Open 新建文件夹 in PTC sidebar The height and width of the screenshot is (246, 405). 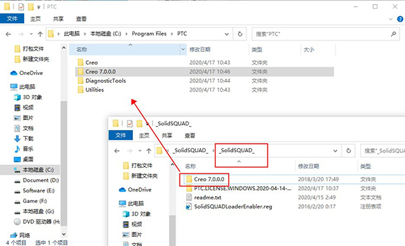pyautogui.click(x=32, y=59)
